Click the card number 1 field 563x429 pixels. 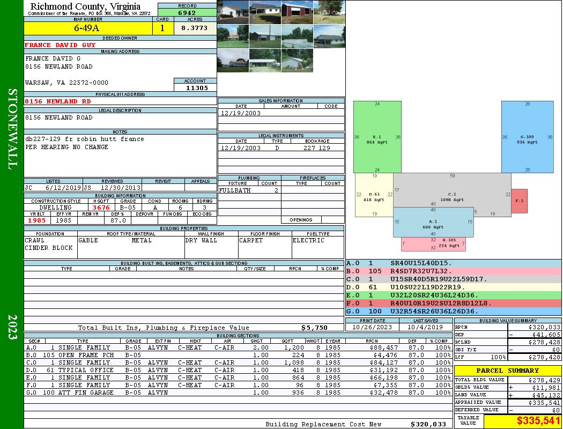tap(162, 28)
